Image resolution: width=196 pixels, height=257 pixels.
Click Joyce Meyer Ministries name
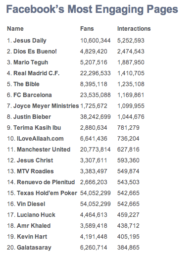[46, 106]
